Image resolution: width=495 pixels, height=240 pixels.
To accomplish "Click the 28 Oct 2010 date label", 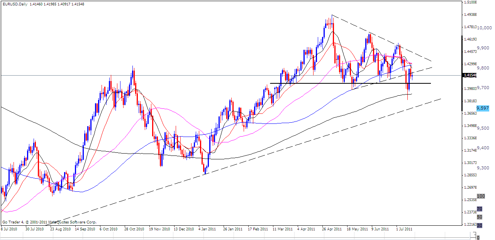I will (x=134, y=229).
